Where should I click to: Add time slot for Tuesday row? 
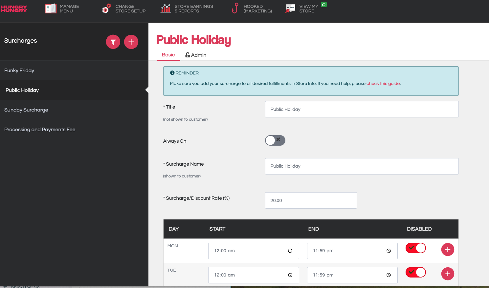point(447,274)
